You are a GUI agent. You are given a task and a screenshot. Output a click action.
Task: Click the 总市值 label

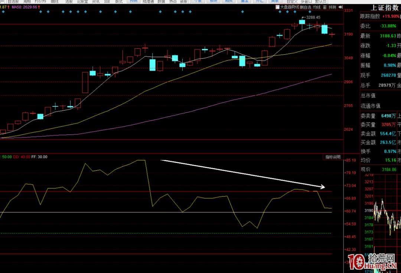pyautogui.click(x=368, y=96)
